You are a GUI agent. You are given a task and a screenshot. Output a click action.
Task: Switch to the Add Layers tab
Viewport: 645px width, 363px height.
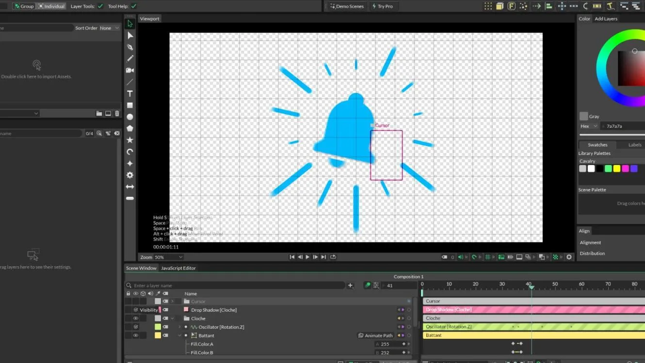tap(606, 19)
